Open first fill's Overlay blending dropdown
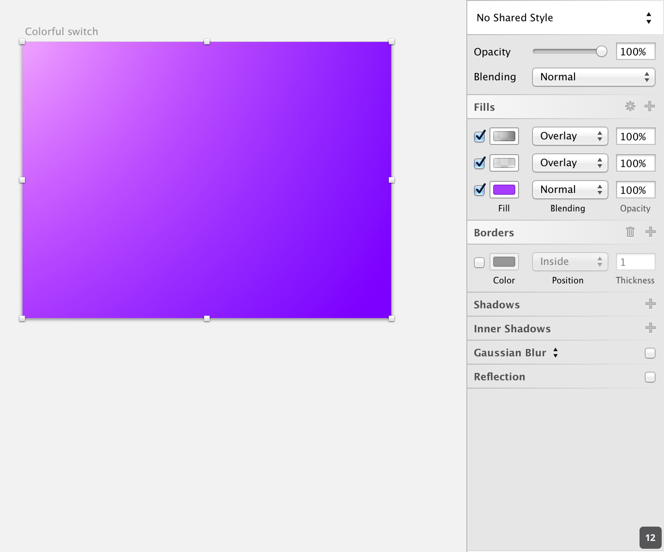The image size is (664, 552). pos(570,136)
